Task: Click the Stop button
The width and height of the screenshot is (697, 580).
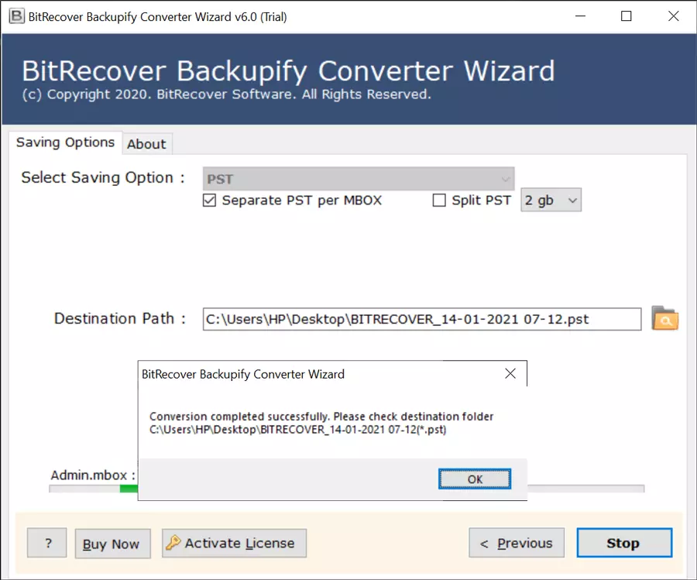Action: (624, 543)
